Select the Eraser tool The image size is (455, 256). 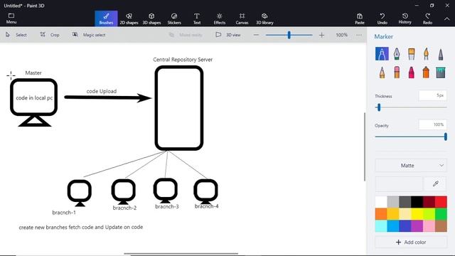point(397,73)
